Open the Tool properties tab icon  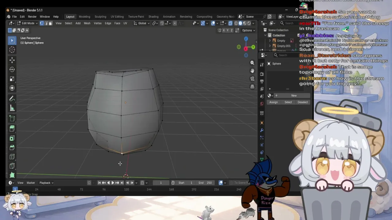click(x=262, y=65)
